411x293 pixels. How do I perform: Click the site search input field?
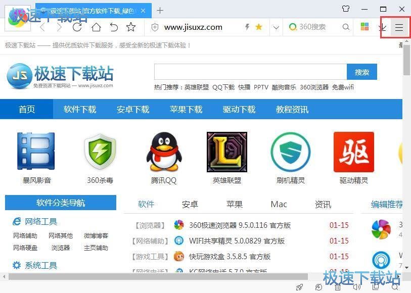pos(250,72)
